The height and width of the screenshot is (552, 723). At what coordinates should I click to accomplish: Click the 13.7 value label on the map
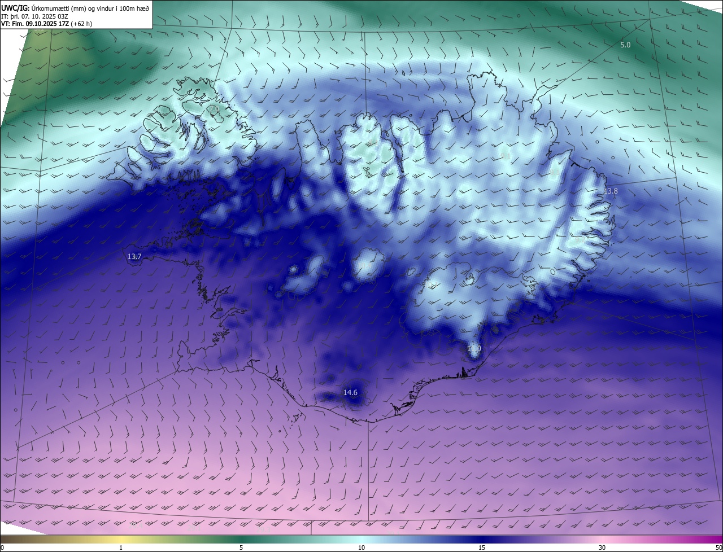pyautogui.click(x=134, y=256)
